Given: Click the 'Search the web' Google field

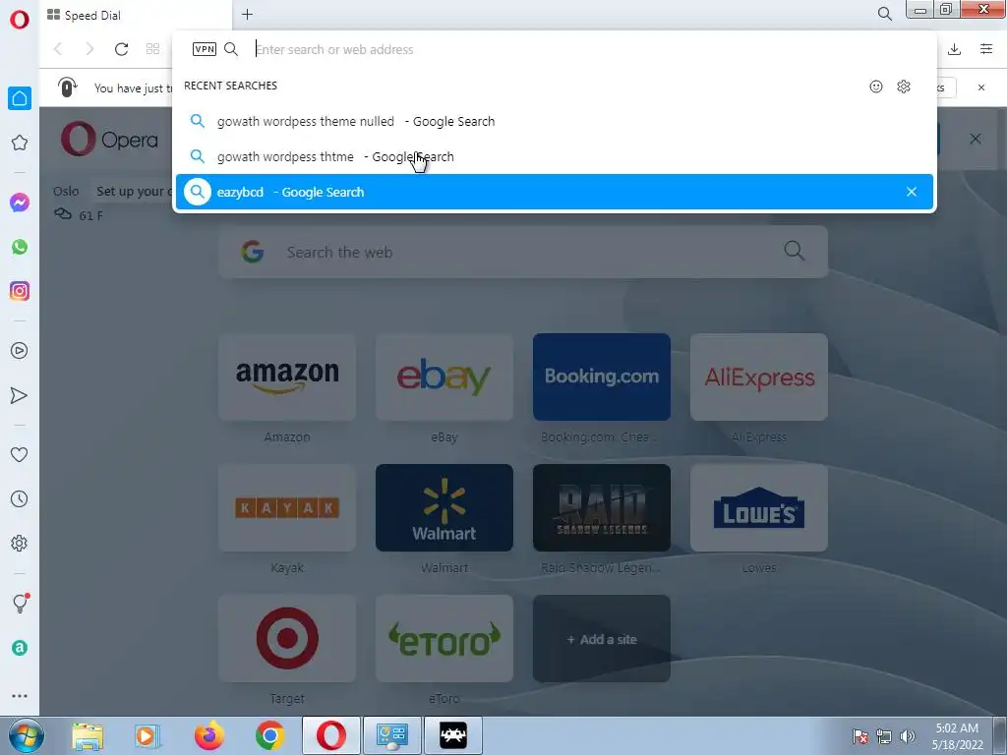Looking at the screenshot, I should (523, 253).
